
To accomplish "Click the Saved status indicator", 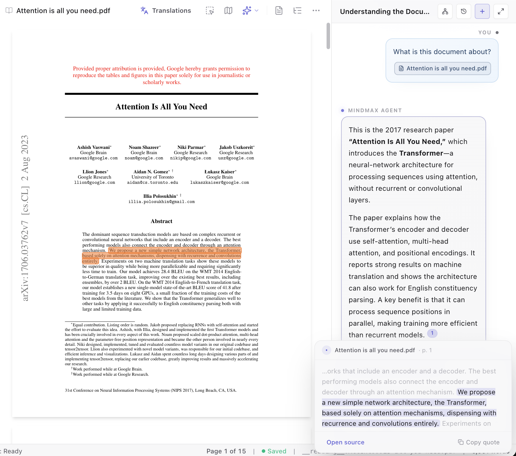I will pos(274,451).
